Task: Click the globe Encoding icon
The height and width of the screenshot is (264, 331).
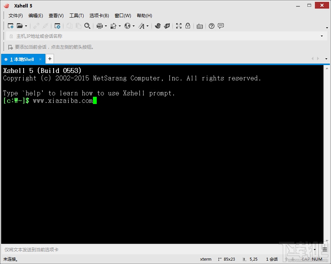Action: [127, 26]
